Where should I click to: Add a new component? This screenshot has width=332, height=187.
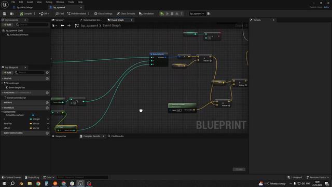pos(7,25)
